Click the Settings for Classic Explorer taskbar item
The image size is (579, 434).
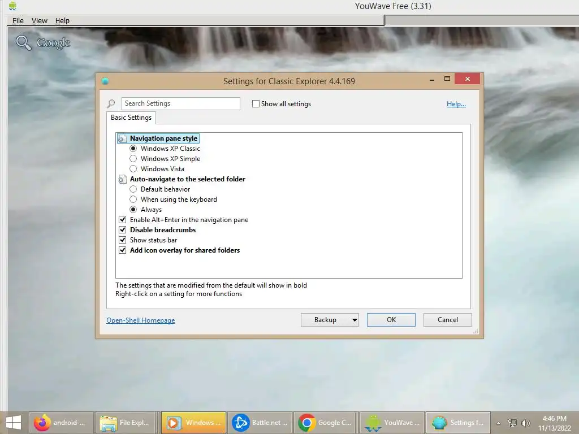pos(458,423)
